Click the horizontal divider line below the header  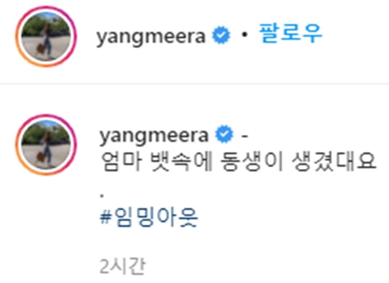coord(194,84)
